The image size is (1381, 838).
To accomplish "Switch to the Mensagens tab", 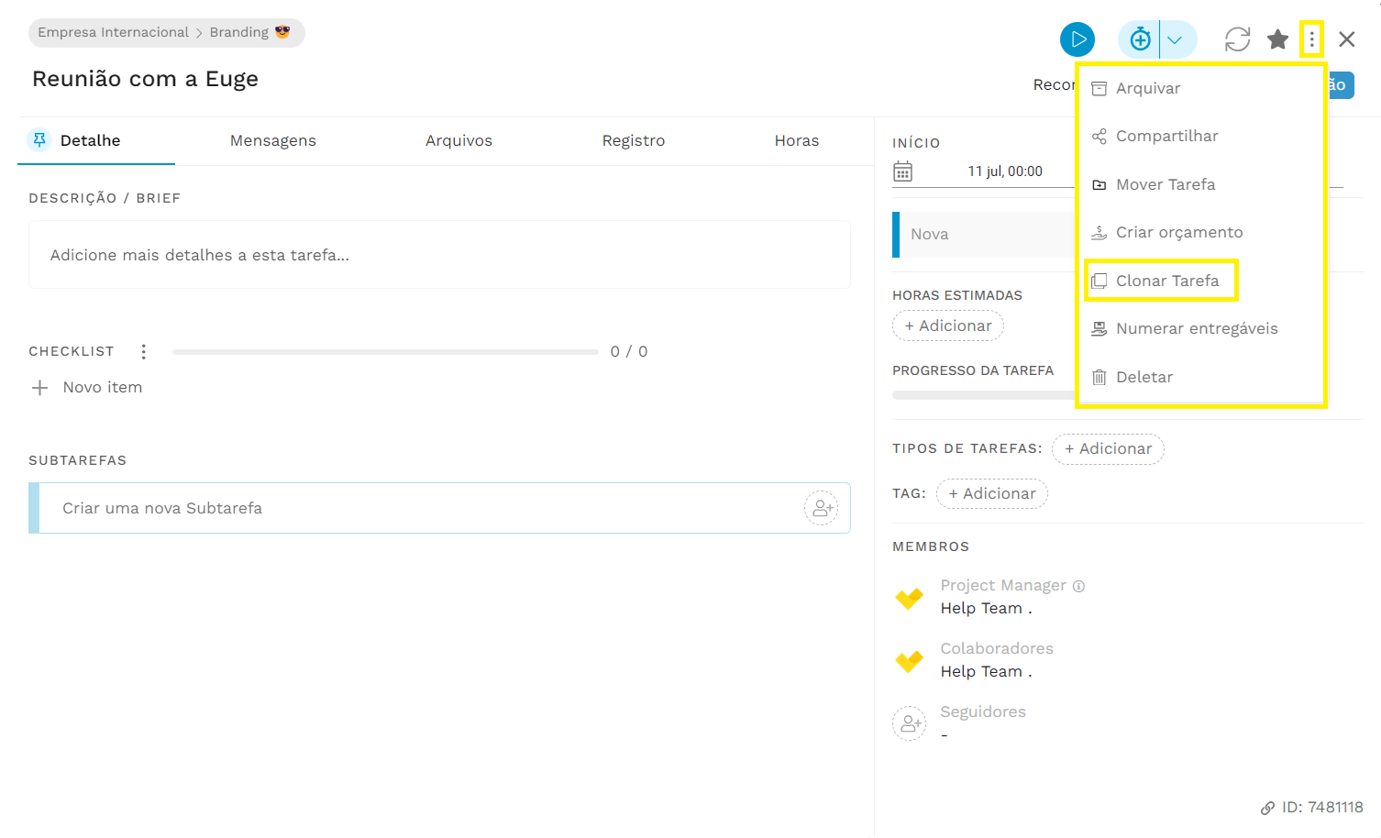I will pos(272,140).
